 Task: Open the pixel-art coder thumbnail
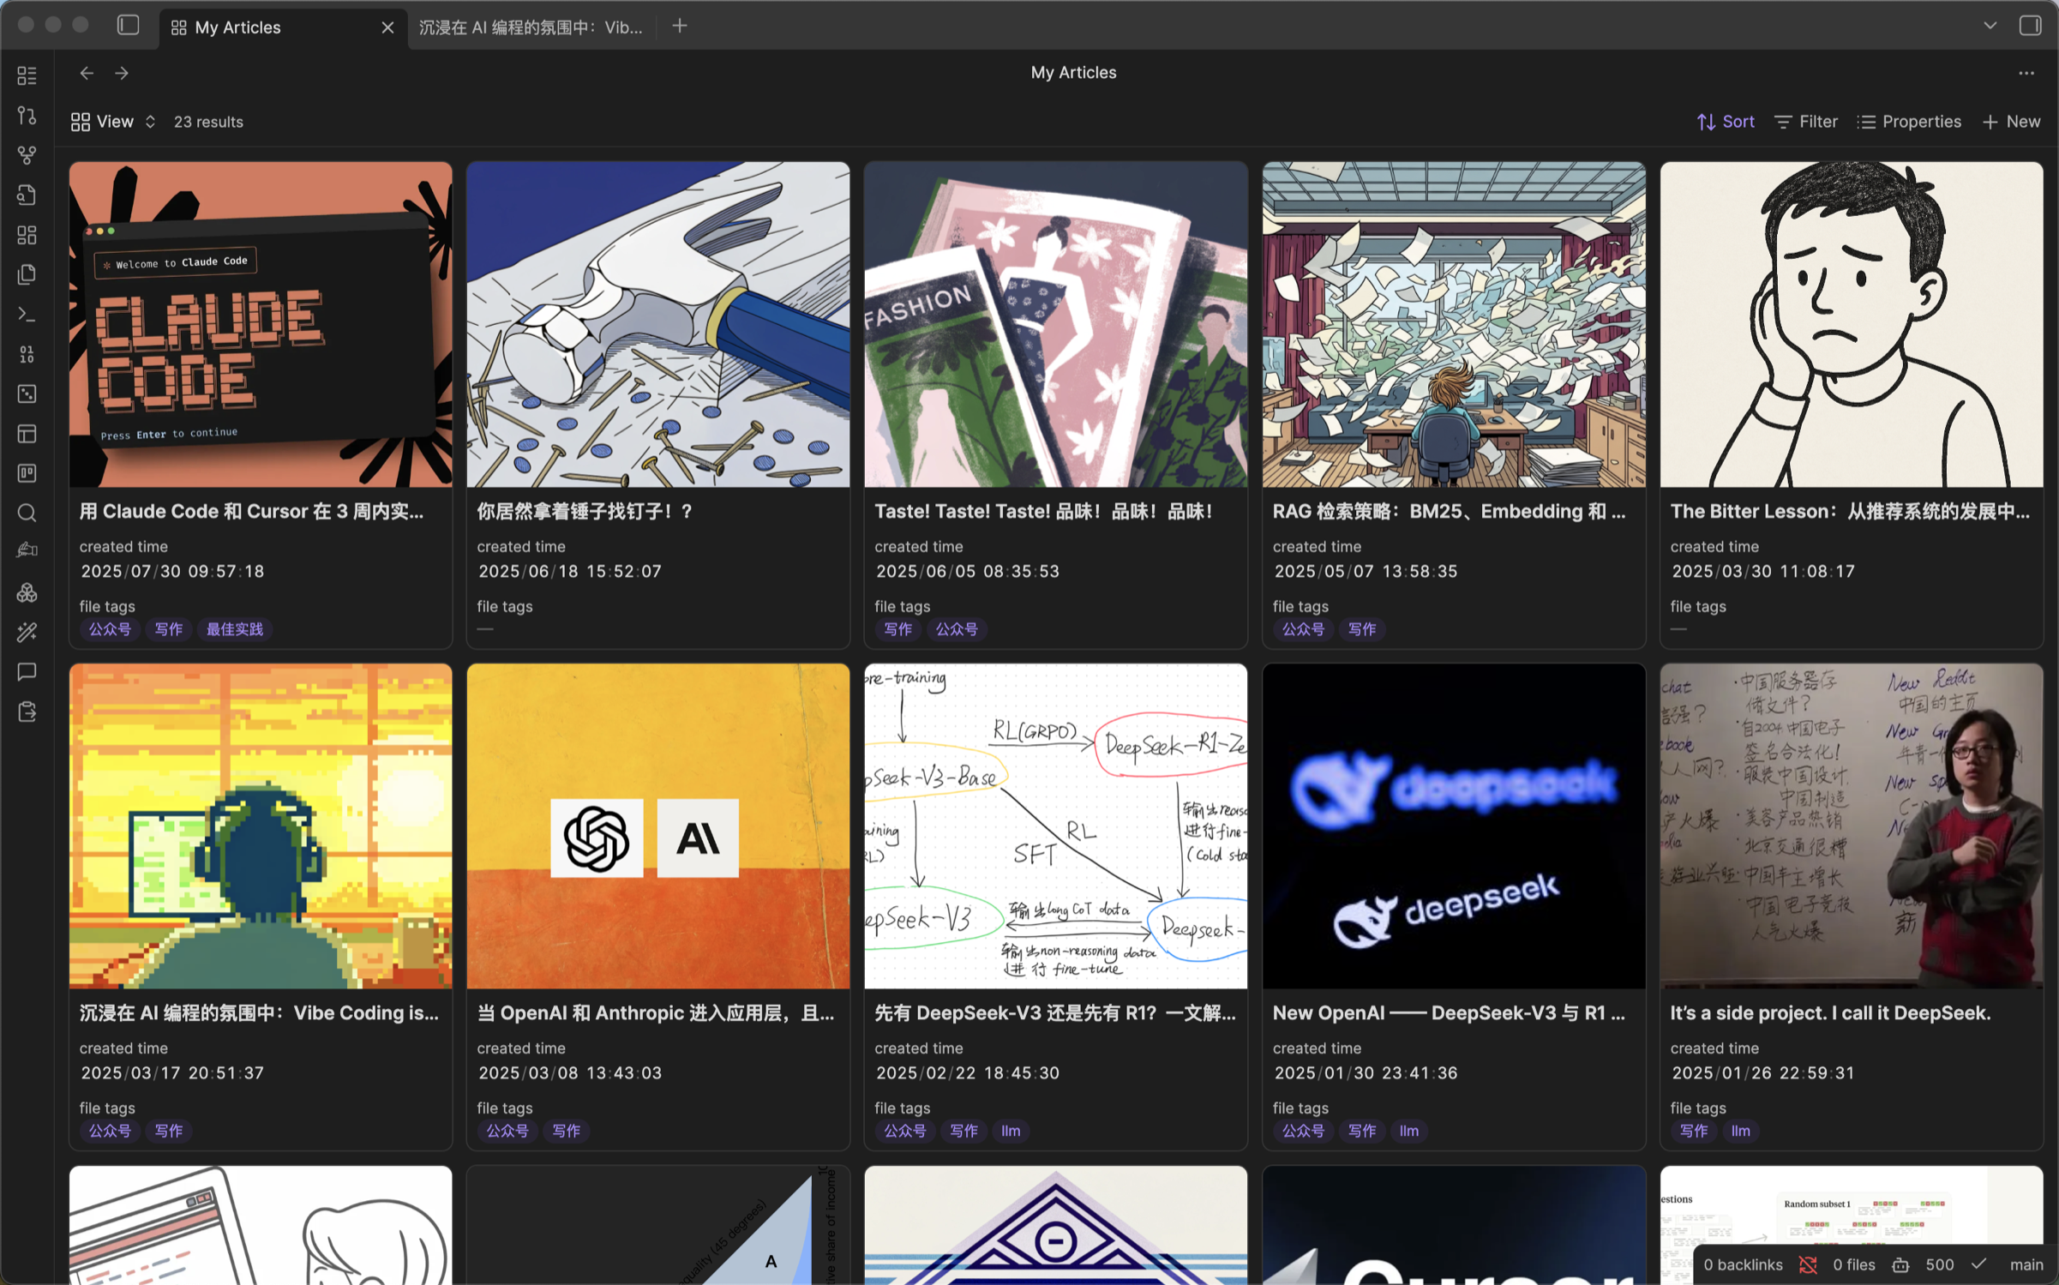(261, 826)
